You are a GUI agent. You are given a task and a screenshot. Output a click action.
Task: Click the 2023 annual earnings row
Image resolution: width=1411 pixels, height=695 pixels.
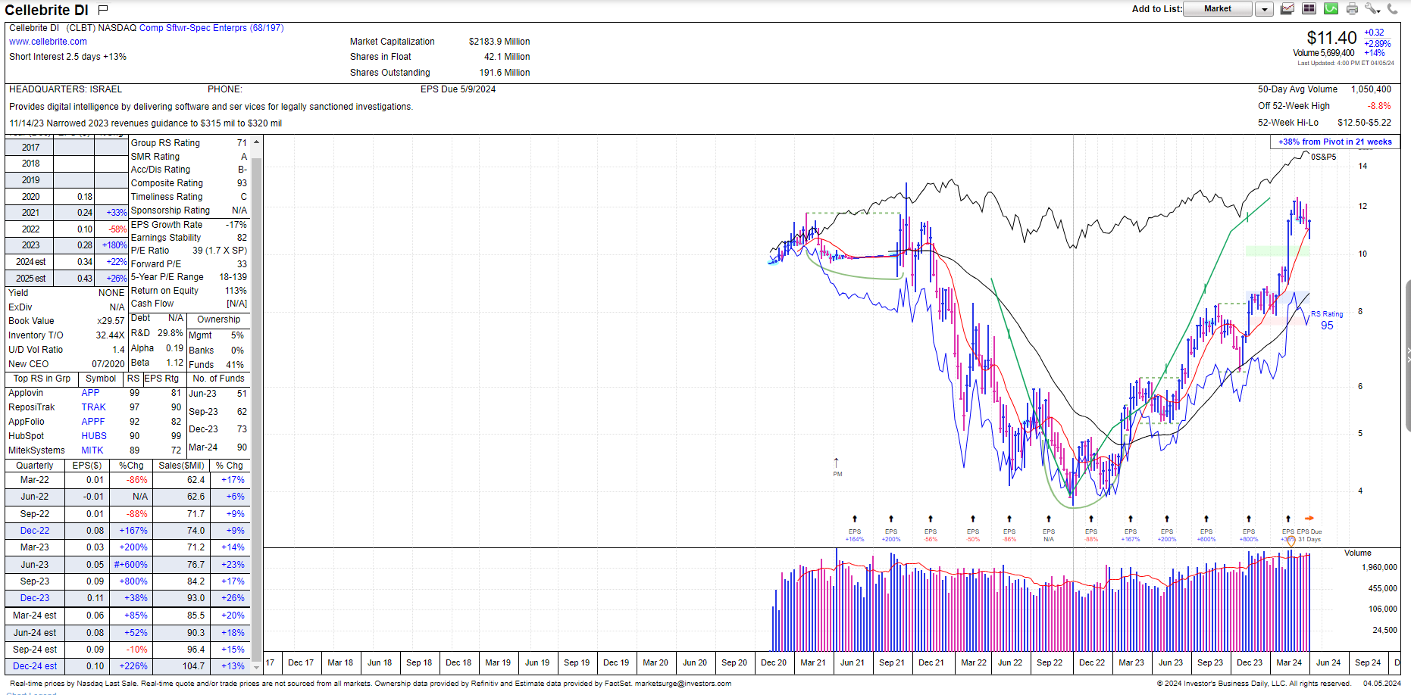click(67, 245)
